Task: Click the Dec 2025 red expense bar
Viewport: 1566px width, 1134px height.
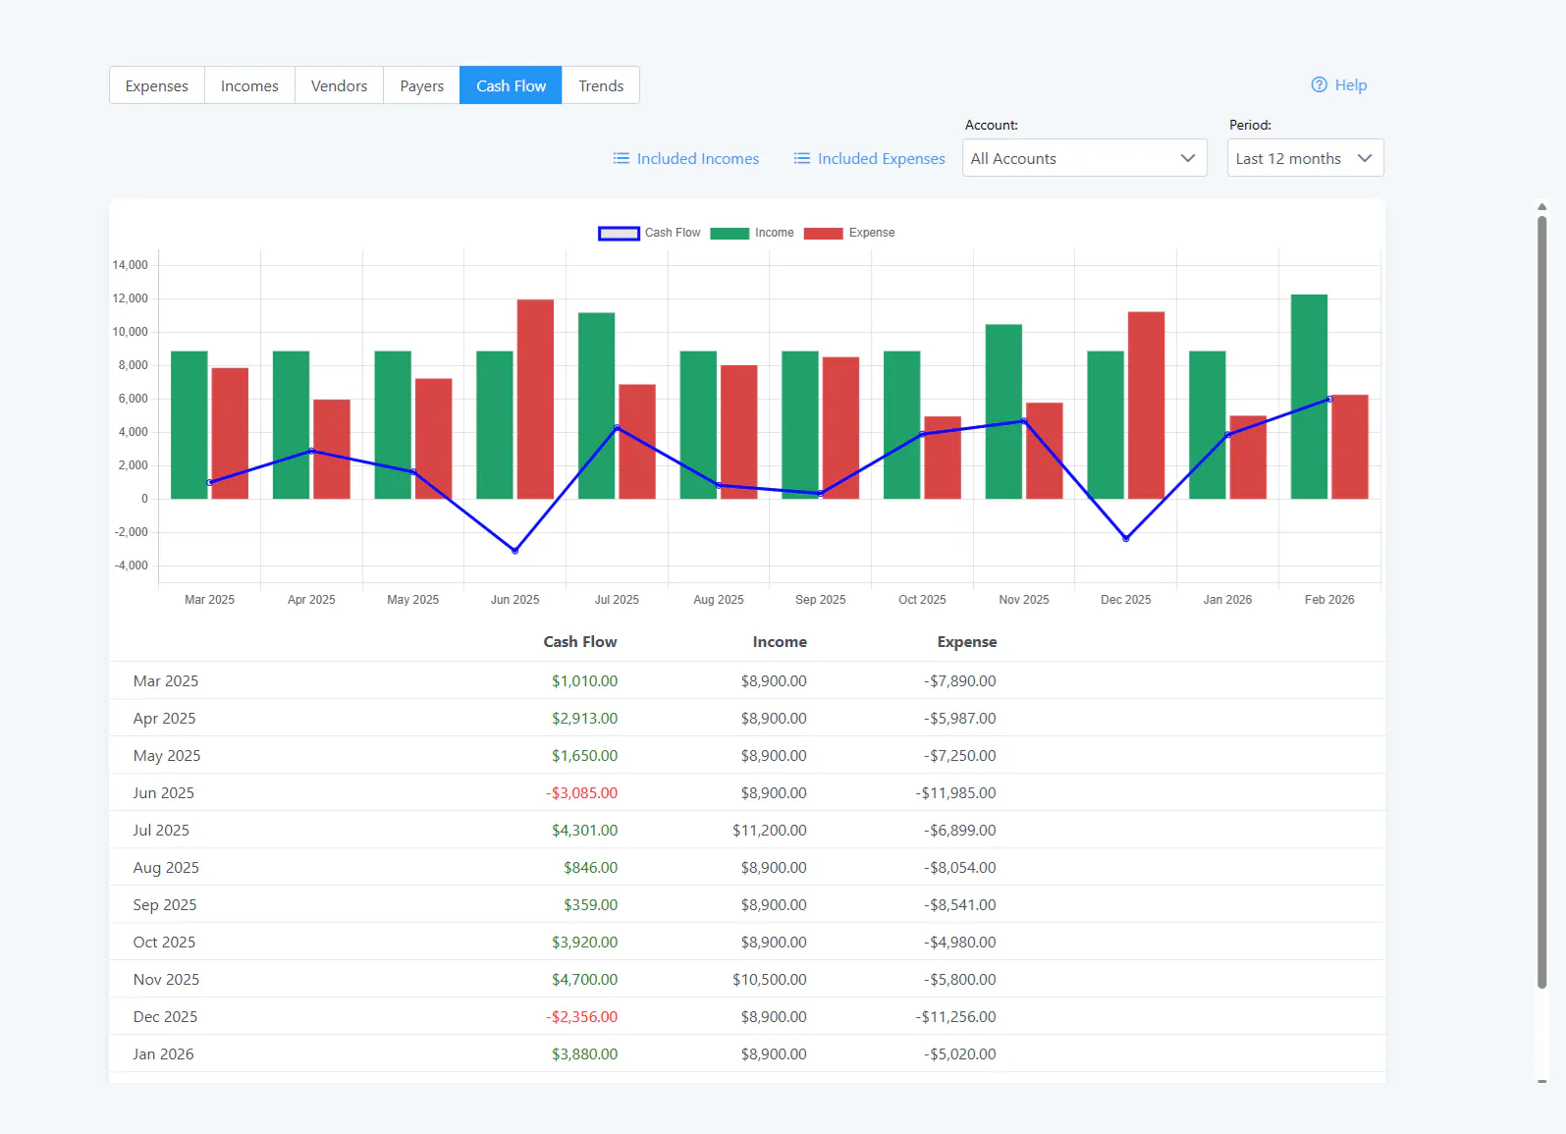Action: tap(1146, 405)
